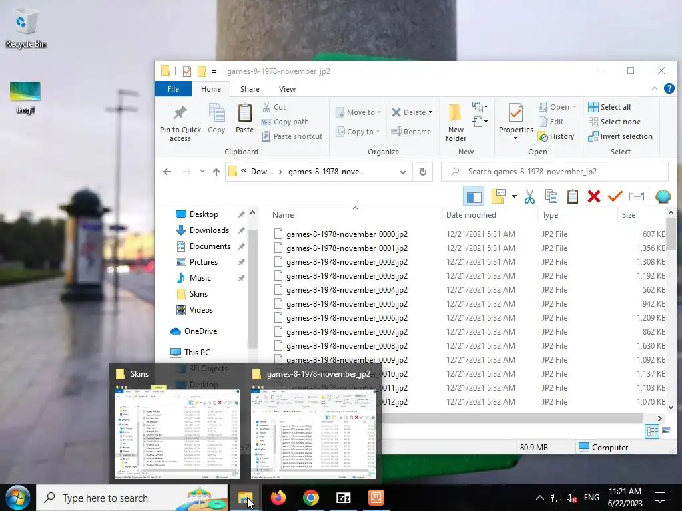Open the File tab

[173, 89]
